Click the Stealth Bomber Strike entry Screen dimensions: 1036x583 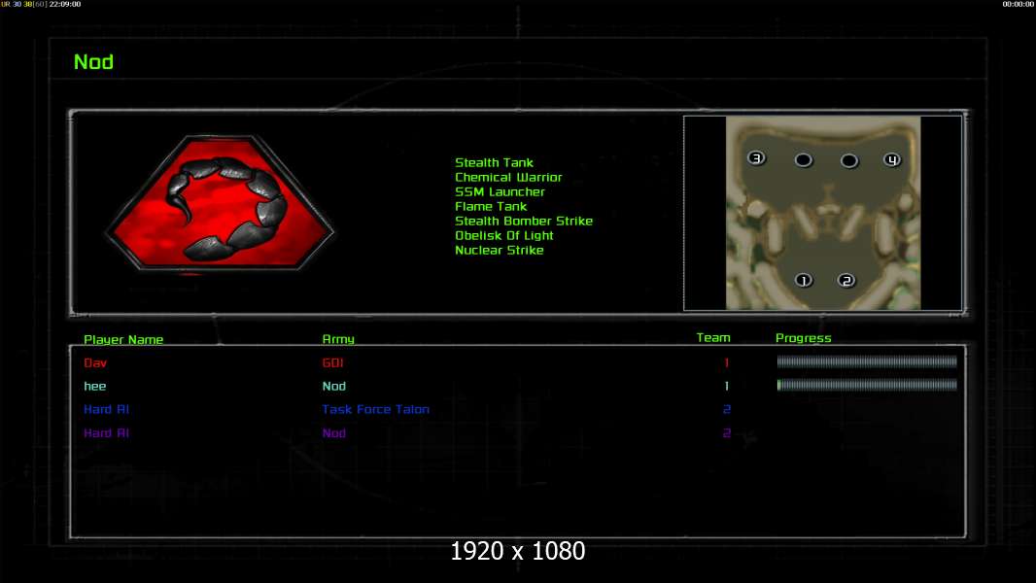pos(523,221)
